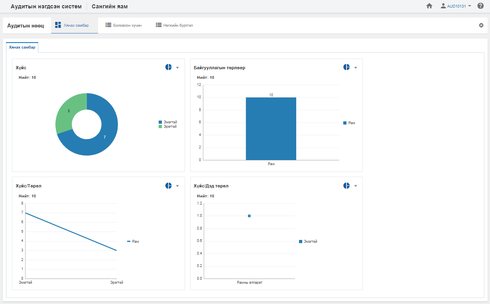Open dropdown arrow in Хүйс panel
490x304 pixels.
coord(177,68)
